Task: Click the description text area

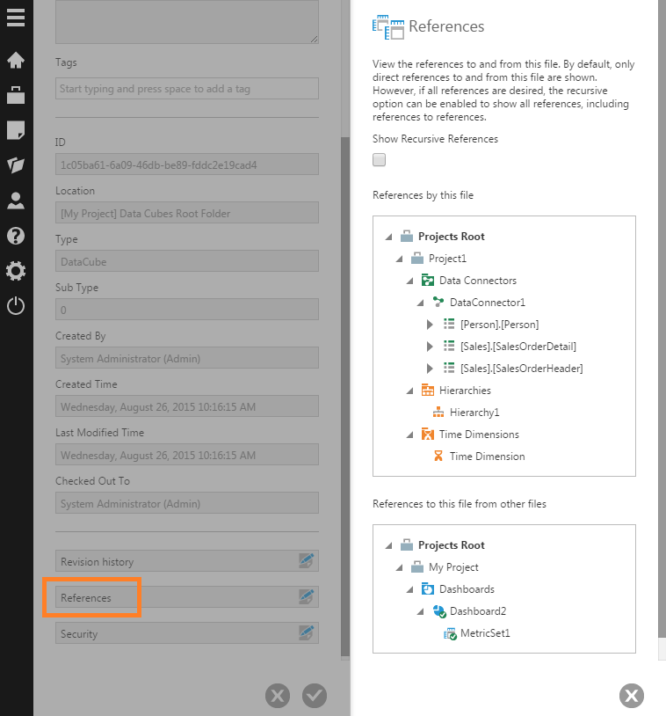Action: pos(187,22)
